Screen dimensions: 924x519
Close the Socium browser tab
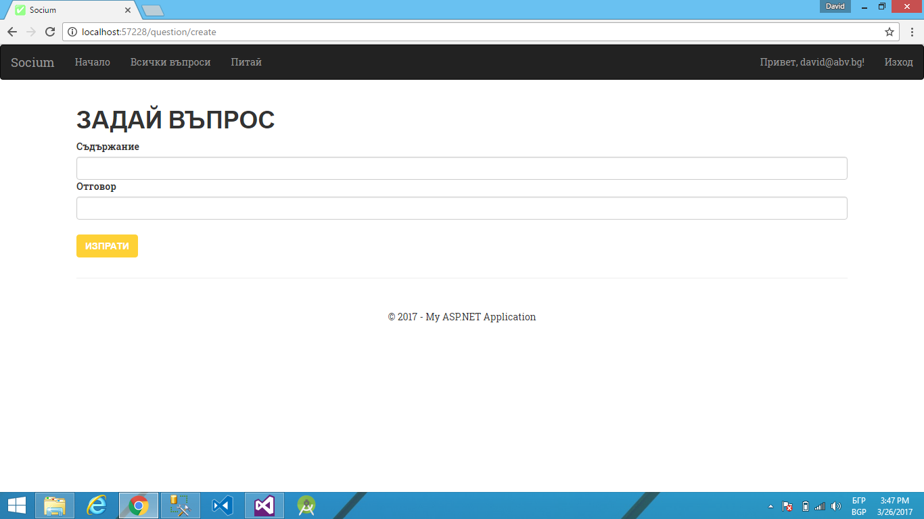pos(128,10)
